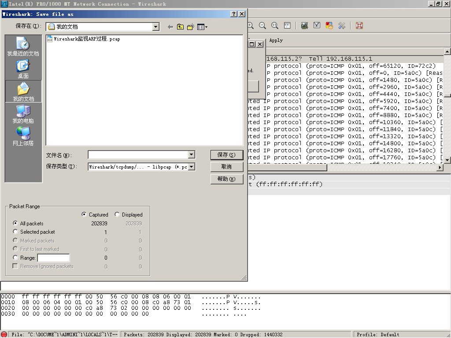This screenshot has width=451, height=338.
Task: Select the Captured radio button
Action: point(84,214)
